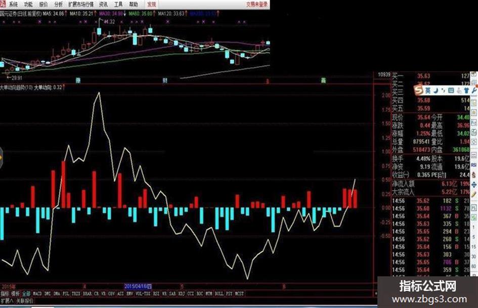
Task: Select the MTM indicator tab
Action: click(209, 294)
